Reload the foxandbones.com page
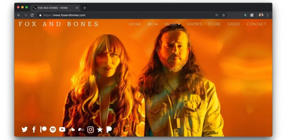The width and height of the screenshot is (285, 140). coord(32,15)
